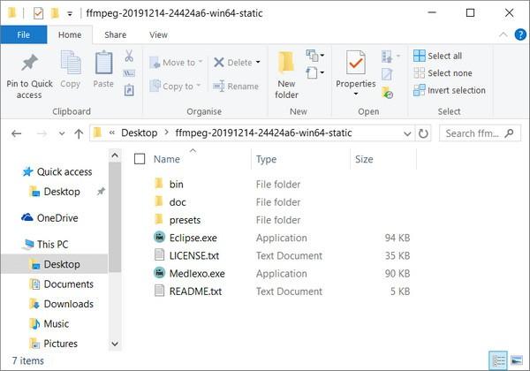The width and height of the screenshot is (530, 371).
Task: Click the New folder icon
Action: 286,63
